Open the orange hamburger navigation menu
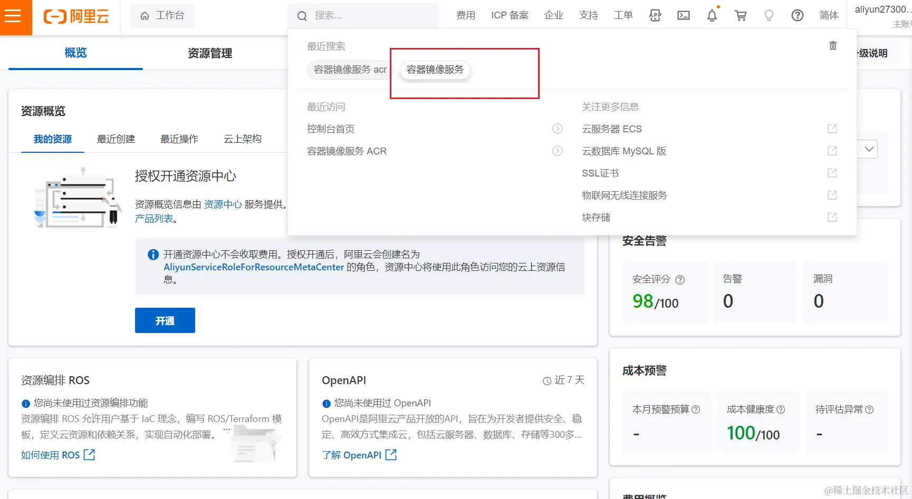This screenshot has width=912, height=499. pyautogui.click(x=13, y=16)
